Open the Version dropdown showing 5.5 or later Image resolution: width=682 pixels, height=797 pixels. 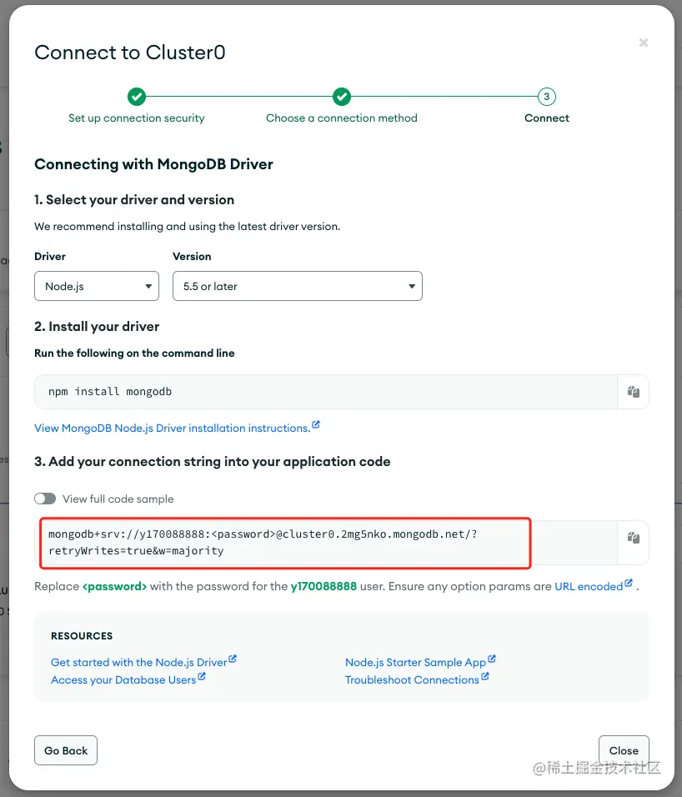pyautogui.click(x=298, y=286)
